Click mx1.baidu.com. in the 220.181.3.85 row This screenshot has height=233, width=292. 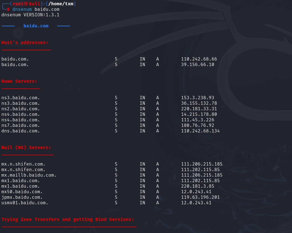tap(20, 186)
